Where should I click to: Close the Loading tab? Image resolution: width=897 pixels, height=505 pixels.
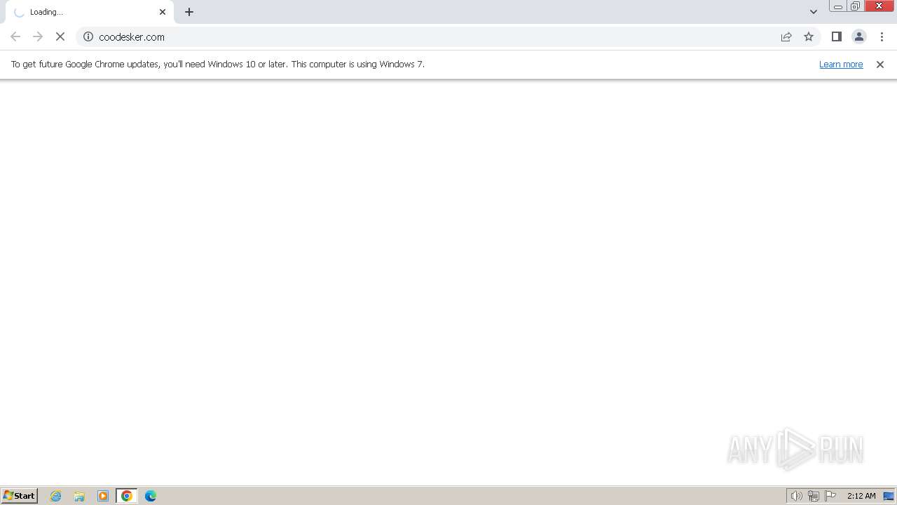click(163, 12)
